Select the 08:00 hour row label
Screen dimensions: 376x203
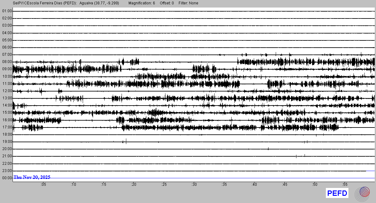(x=7, y=62)
